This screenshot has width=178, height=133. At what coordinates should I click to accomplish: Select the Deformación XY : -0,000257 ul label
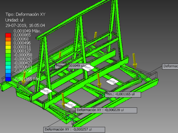coord(74,130)
